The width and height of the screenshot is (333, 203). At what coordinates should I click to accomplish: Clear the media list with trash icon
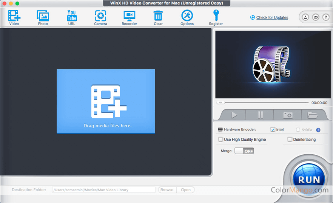(158, 18)
